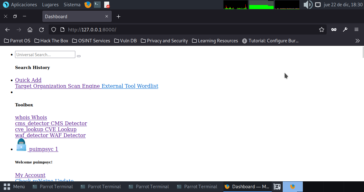
Task: Click the Quick Add link
Action: pyautogui.click(x=28, y=80)
